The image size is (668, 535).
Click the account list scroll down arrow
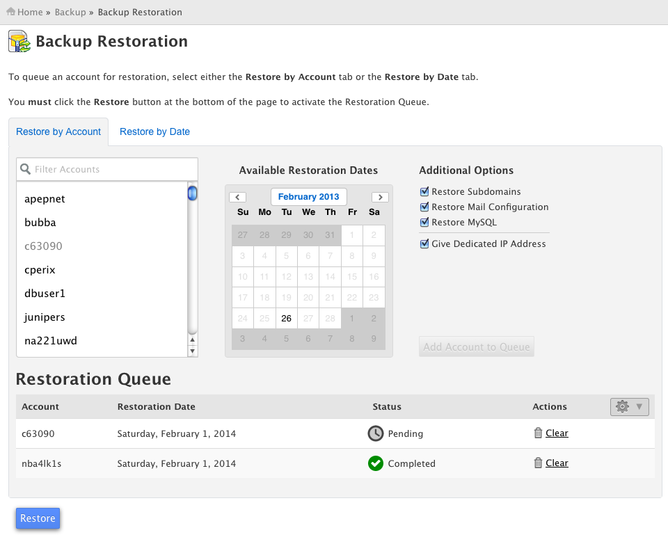pyautogui.click(x=193, y=351)
